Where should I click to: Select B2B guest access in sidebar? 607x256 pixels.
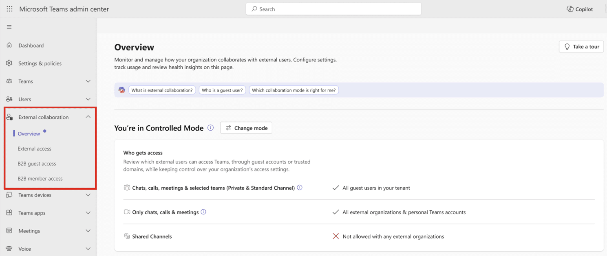pos(37,164)
